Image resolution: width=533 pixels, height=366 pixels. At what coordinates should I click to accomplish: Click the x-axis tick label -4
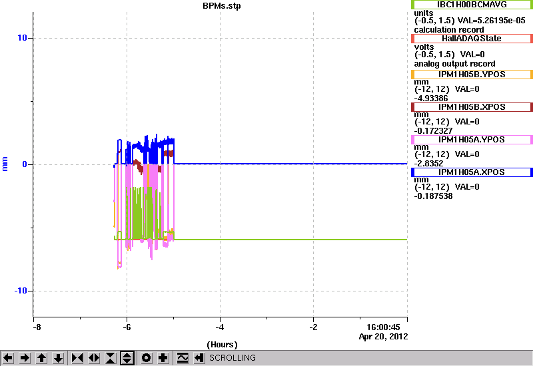point(220,327)
